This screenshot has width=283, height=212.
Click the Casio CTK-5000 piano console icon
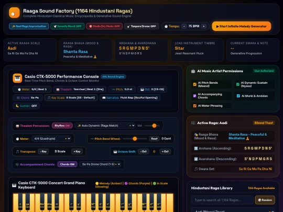(17, 78)
